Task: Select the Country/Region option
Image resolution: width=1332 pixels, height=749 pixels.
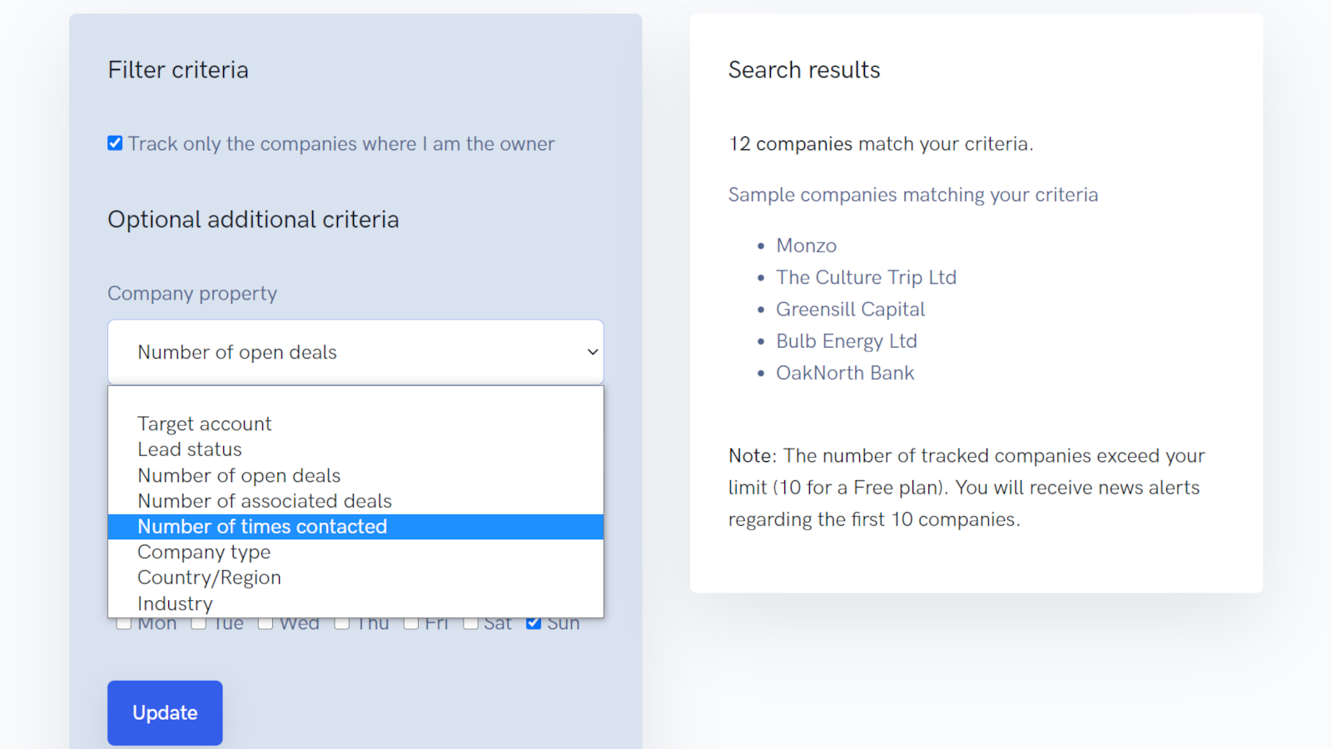Action: pyautogui.click(x=209, y=578)
